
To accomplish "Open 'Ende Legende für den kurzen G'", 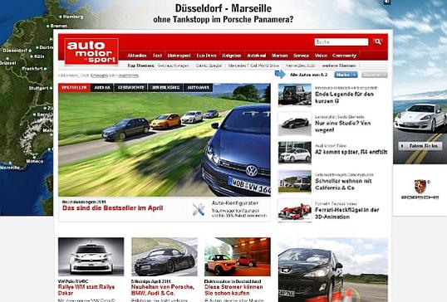I will 344,97.
